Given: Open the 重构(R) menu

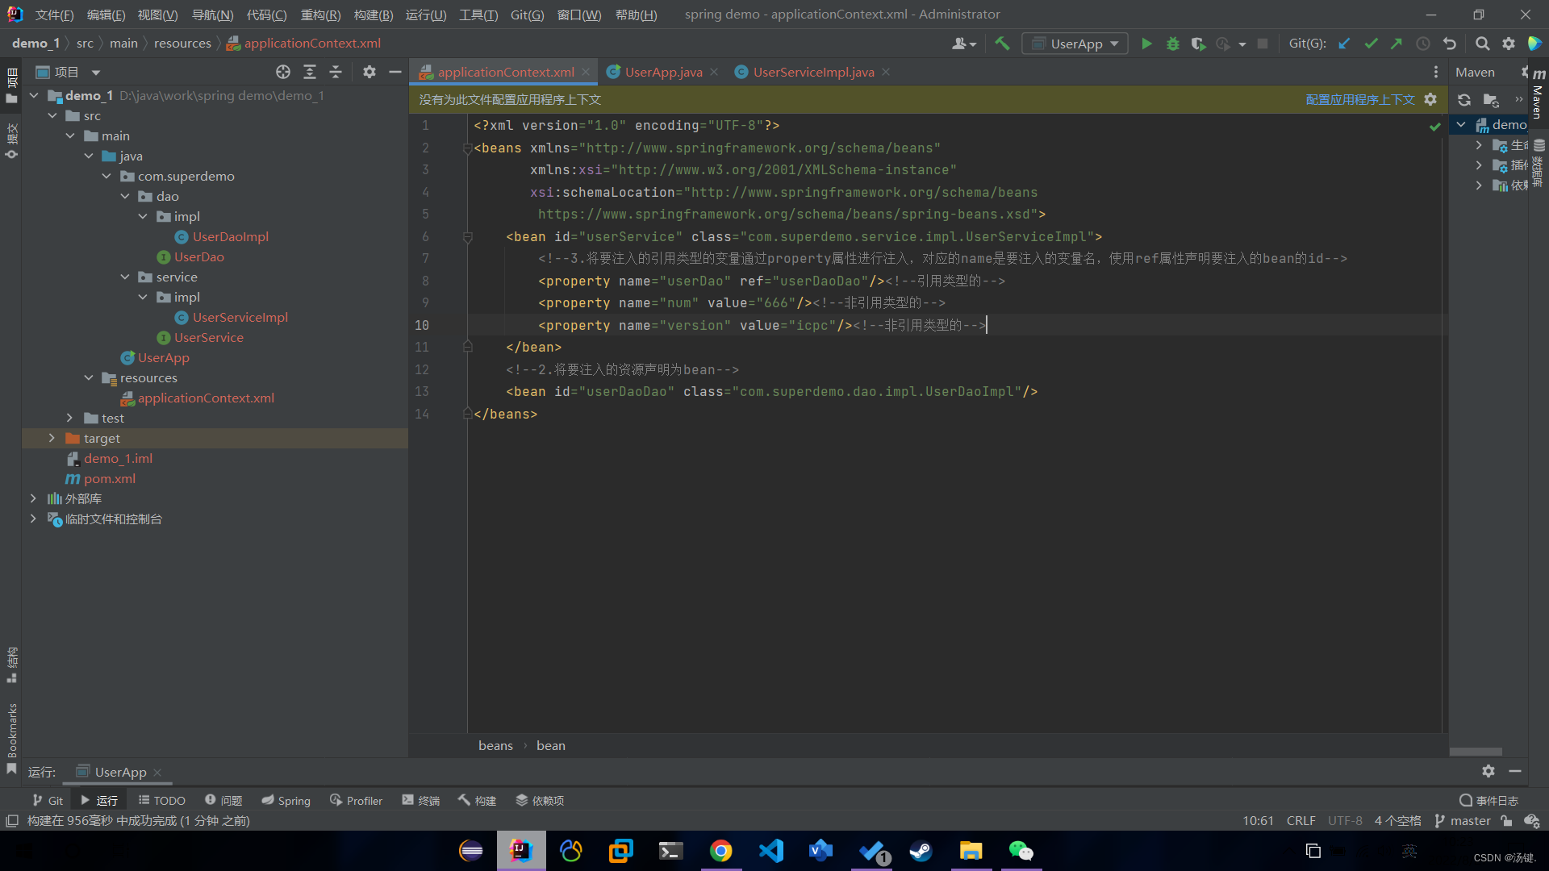Looking at the screenshot, I should (320, 15).
